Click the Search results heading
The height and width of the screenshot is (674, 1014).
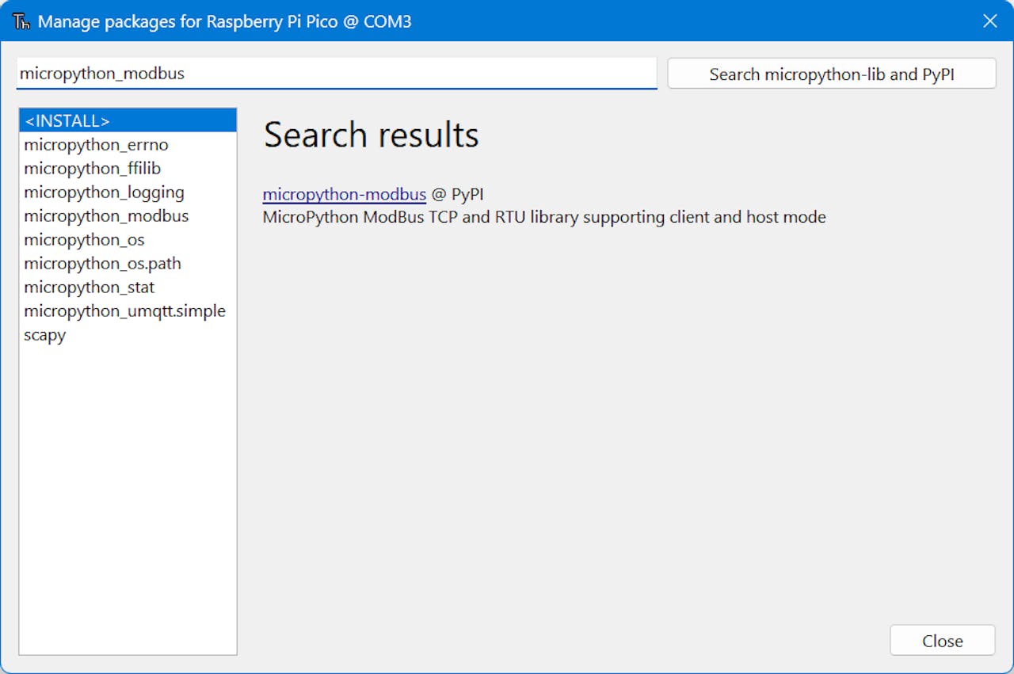[x=371, y=135]
